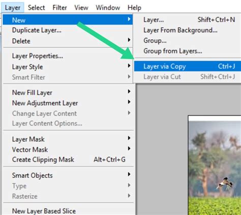This screenshot has height=215, width=241.
Task: Select New Layer Based Slice
Action: click(68, 211)
